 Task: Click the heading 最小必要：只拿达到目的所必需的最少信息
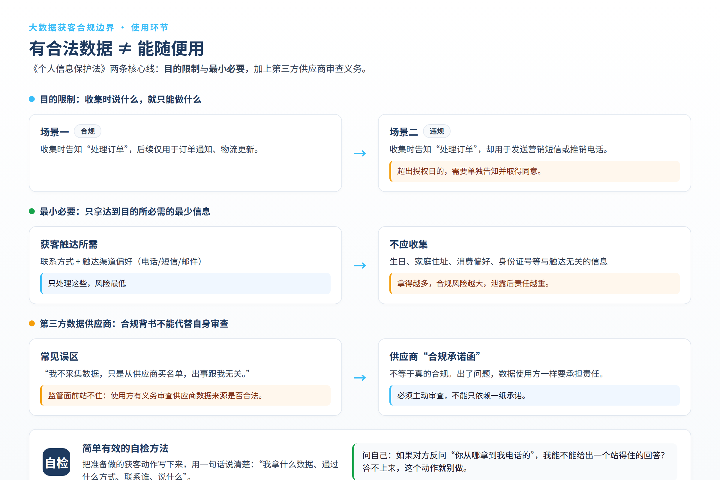125,211
